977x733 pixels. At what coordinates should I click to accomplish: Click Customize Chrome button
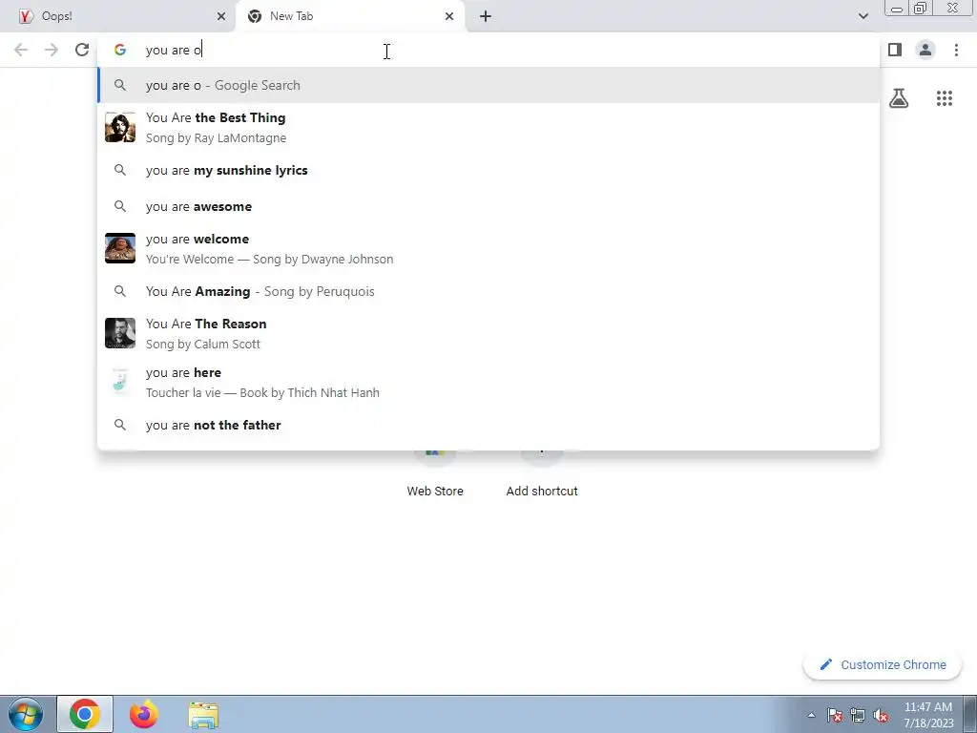pos(883,665)
